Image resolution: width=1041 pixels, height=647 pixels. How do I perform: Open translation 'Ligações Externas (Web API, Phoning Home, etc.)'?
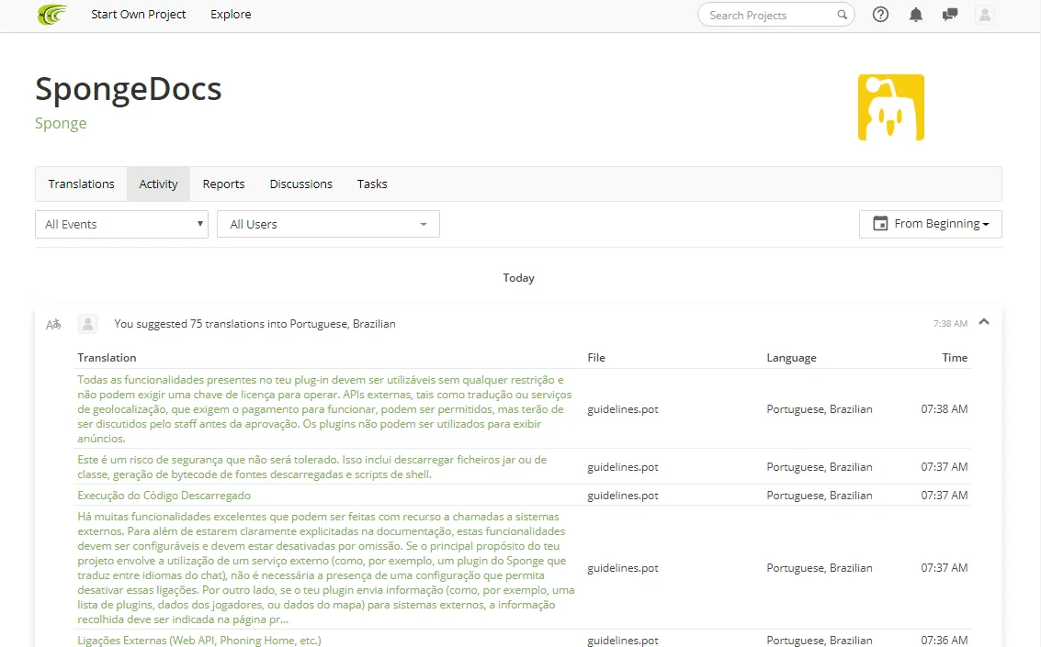[199, 641]
